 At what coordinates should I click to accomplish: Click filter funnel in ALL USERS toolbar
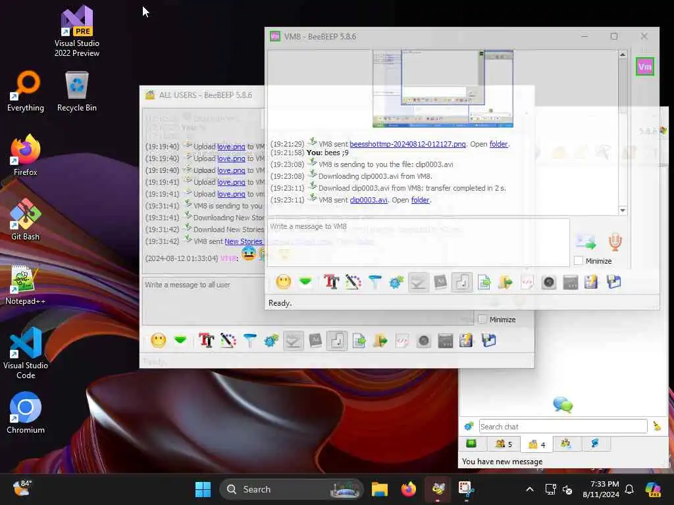(x=249, y=341)
